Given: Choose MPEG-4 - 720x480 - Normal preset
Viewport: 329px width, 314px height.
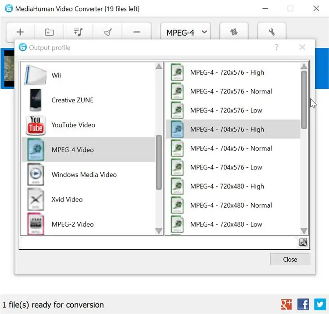Looking at the screenshot, I should coord(233,205).
